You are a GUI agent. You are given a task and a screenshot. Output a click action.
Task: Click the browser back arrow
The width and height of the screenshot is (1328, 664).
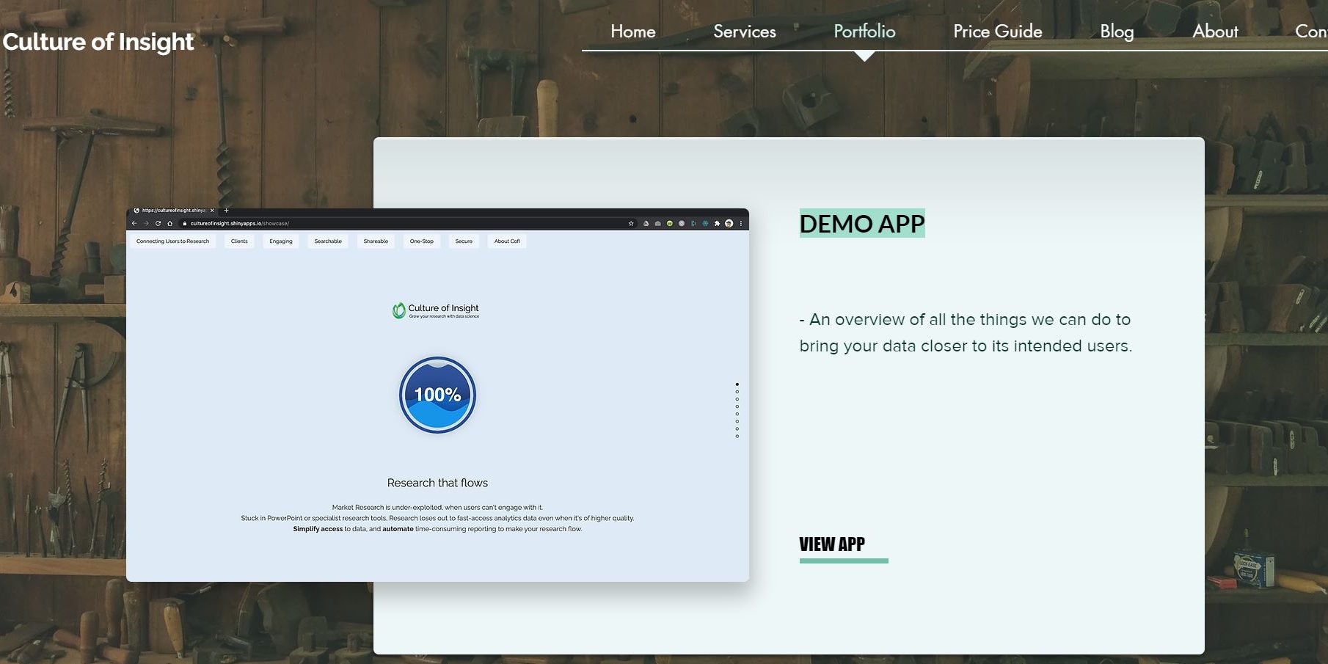[134, 224]
